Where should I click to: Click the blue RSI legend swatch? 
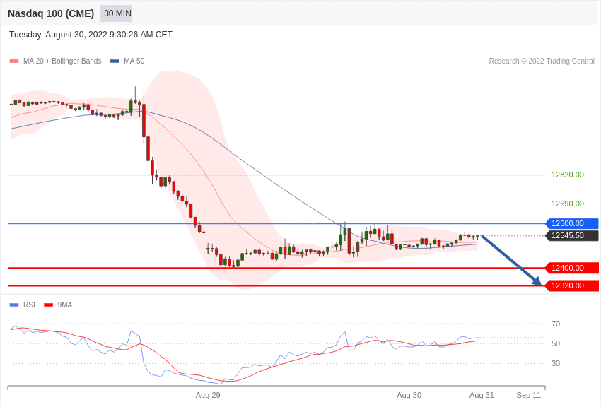click(x=14, y=305)
